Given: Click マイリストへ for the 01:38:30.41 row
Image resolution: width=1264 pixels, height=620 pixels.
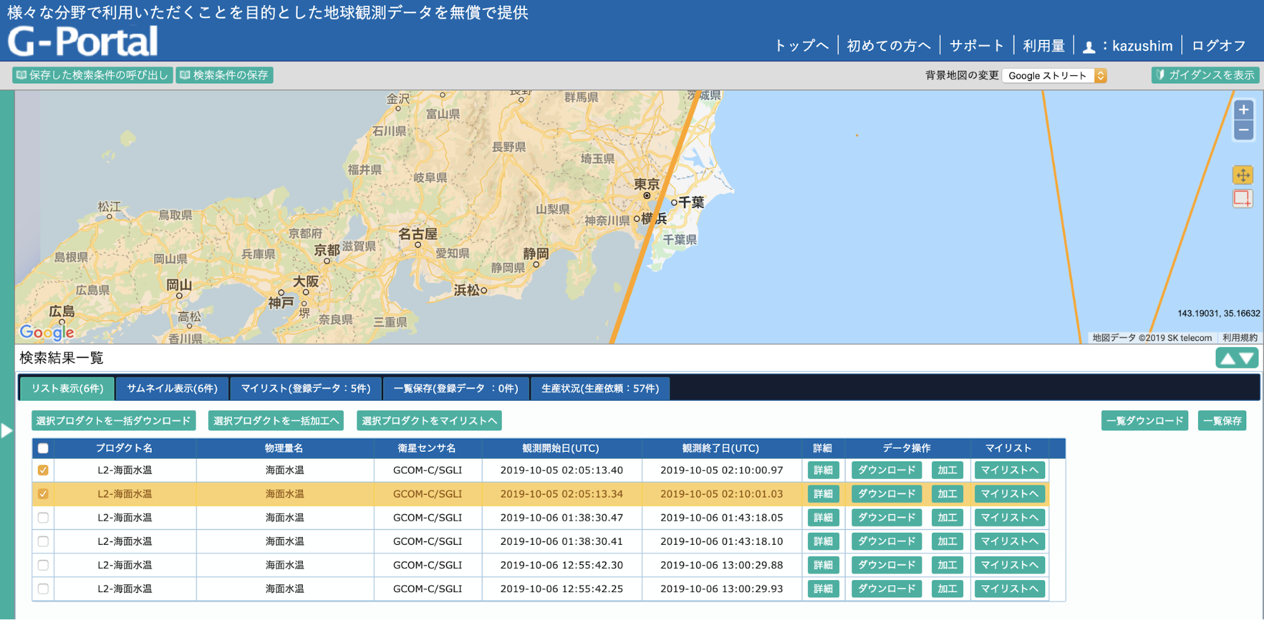Looking at the screenshot, I should pos(1009,541).
